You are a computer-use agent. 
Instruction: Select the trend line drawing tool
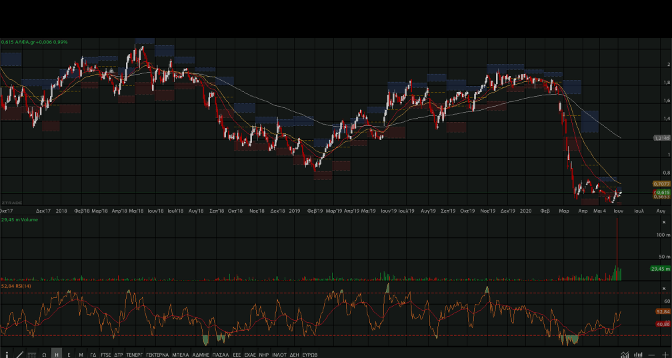click(x=19, y=354)
